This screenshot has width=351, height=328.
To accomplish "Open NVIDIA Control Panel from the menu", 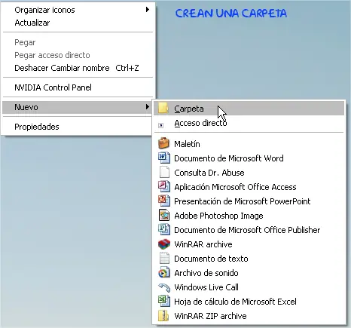I will coord(78,87).
